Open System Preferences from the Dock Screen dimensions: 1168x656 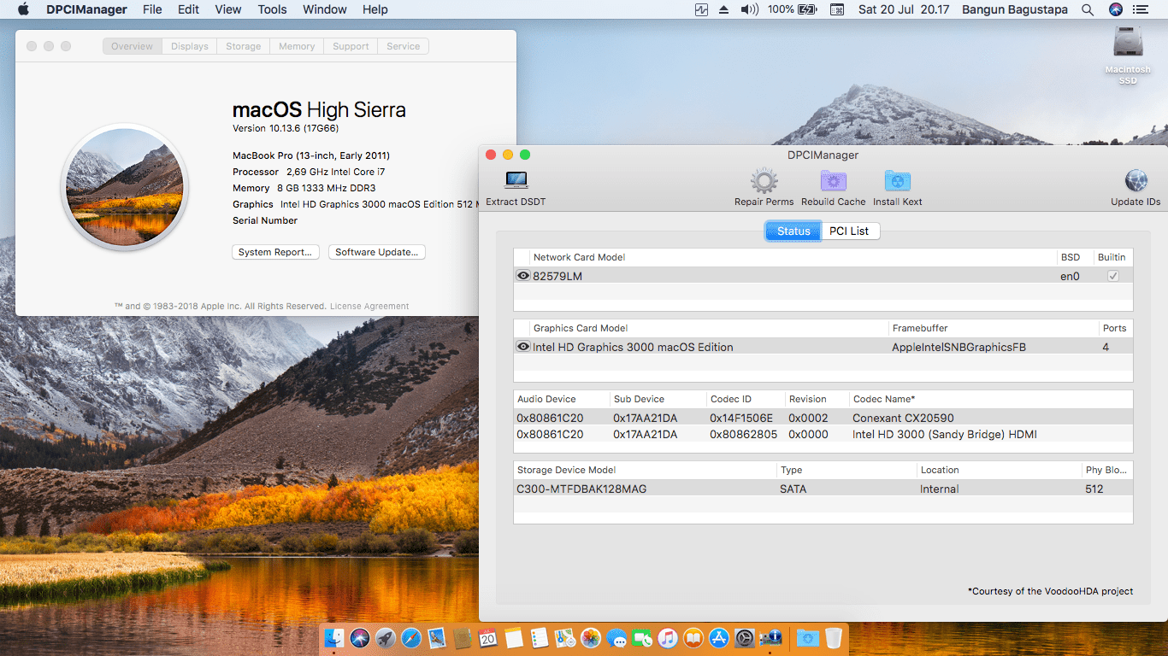pyautogui.click(x=745, y=638)
